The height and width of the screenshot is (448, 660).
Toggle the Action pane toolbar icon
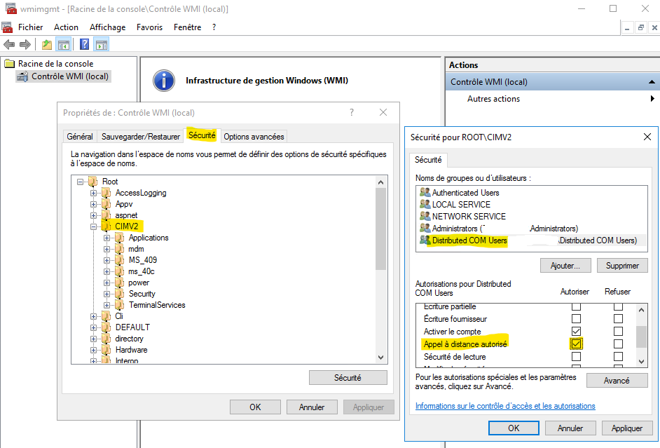[x=102, y=44]
